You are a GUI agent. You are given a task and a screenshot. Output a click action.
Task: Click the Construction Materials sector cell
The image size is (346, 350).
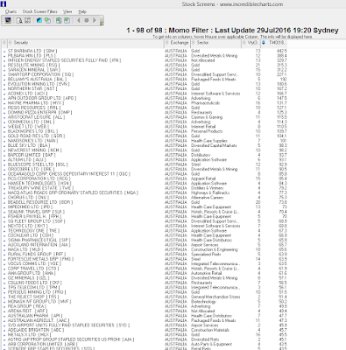[x=210, y=330]
